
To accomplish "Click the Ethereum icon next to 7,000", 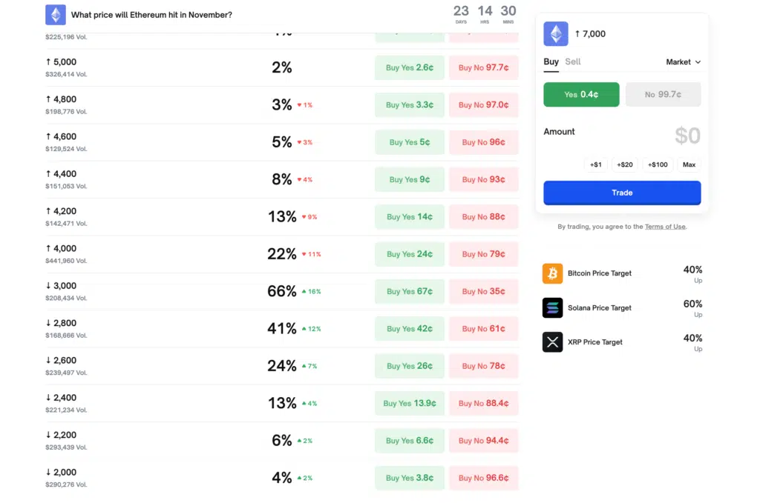I will 555,33.
